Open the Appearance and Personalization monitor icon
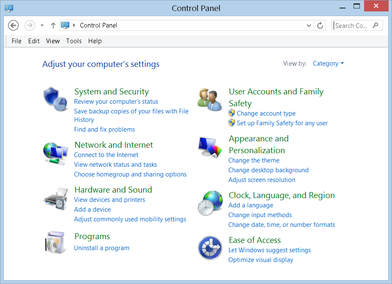Screen dimensions: 392x284 click(x=210, y=147)
